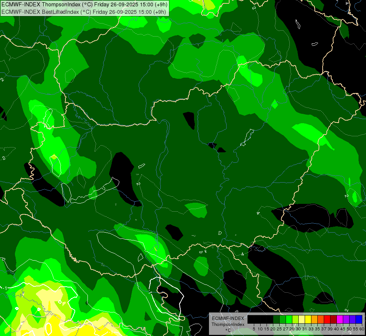Click the °C unit label in the legend
The height and width of the screenshot is (336, 366).
coord(228,330)
